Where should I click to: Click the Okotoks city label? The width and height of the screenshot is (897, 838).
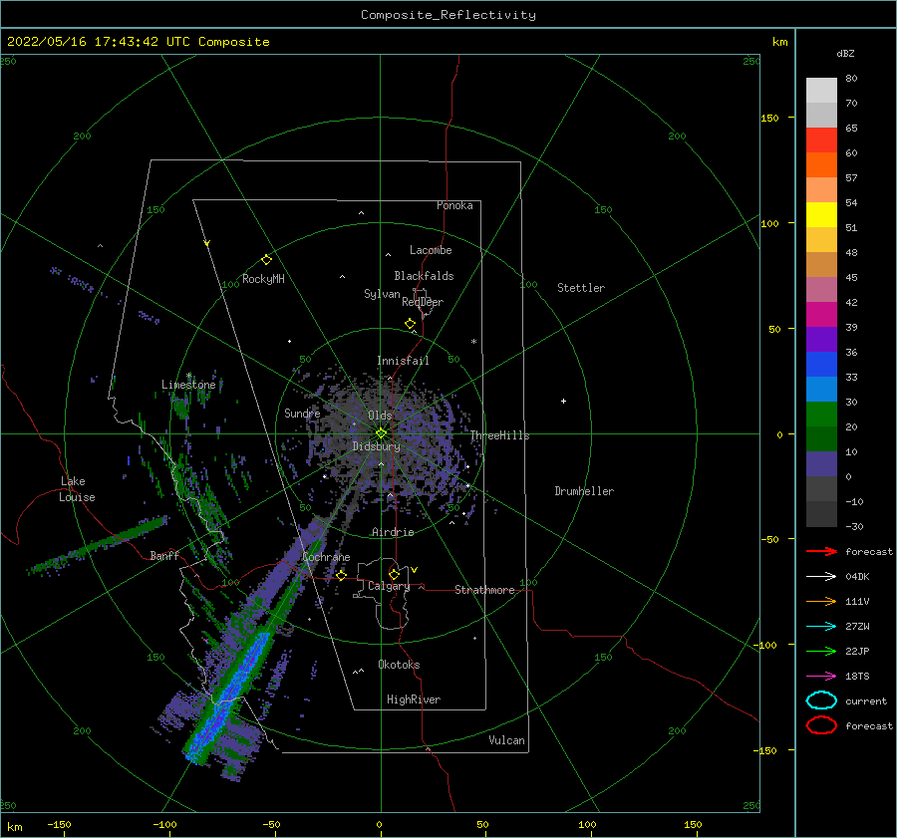[x=400, y=665]
